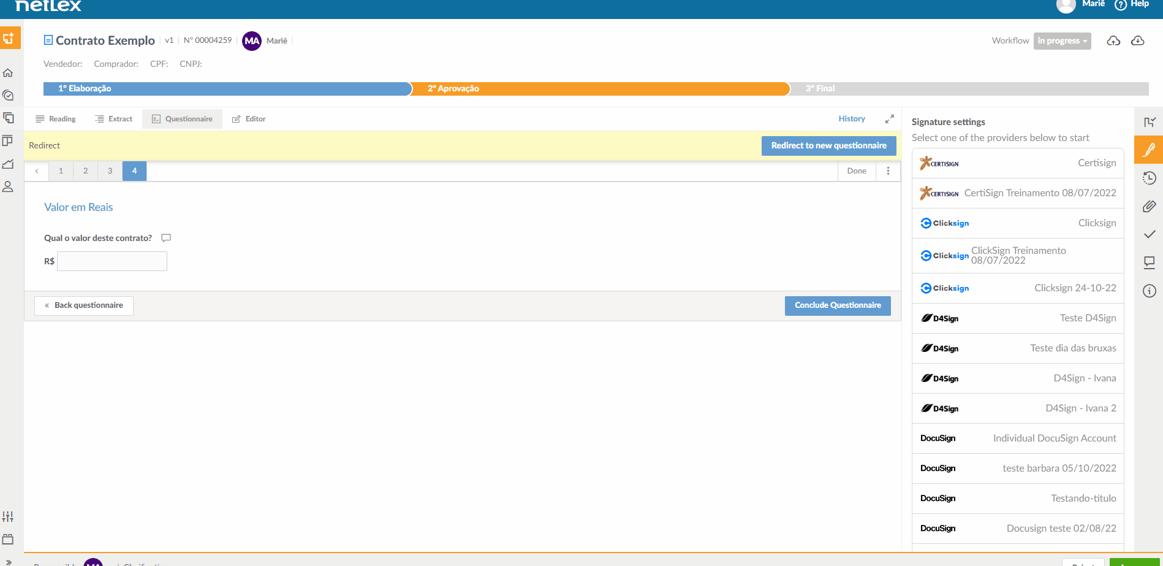
Task: Choose D4Sign - Ivana provider
Action: 1018,378
